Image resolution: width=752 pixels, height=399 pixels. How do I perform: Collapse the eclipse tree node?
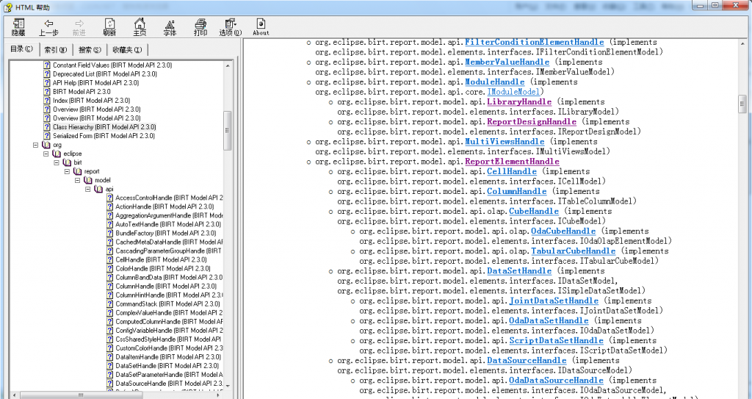(46, 154)
